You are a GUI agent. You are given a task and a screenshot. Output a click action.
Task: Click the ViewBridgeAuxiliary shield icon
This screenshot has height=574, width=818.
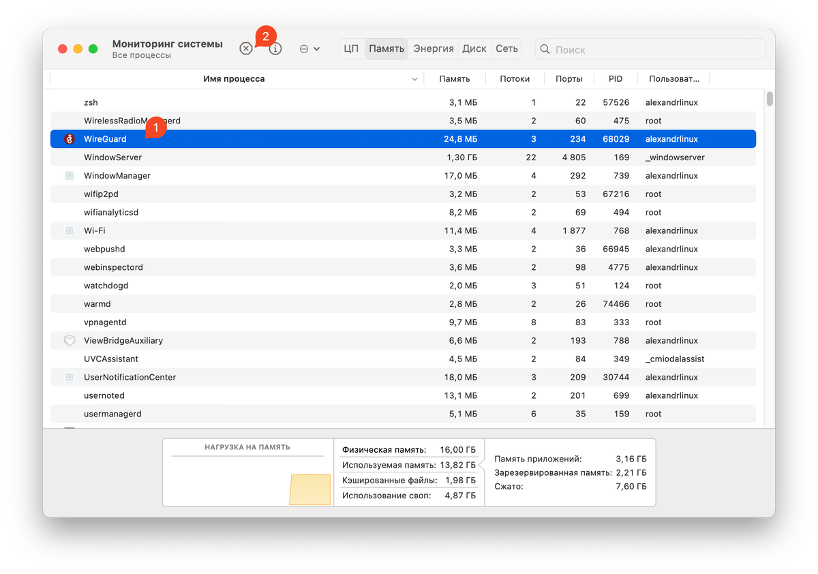pyautogui.click(x=69, y=341)
